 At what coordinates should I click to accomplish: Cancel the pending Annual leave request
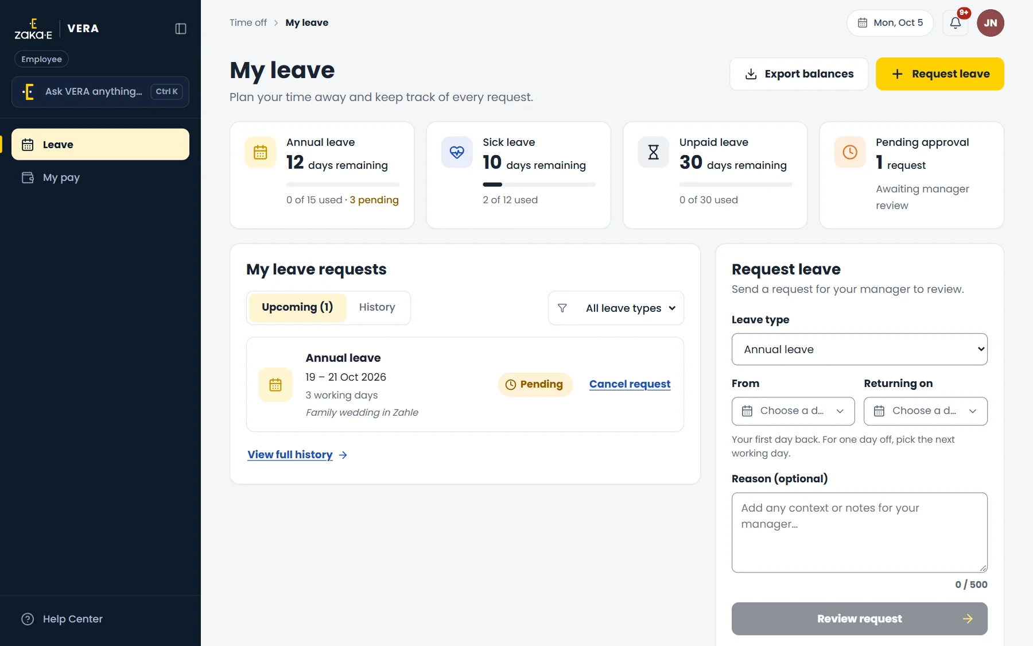[630, 384]
